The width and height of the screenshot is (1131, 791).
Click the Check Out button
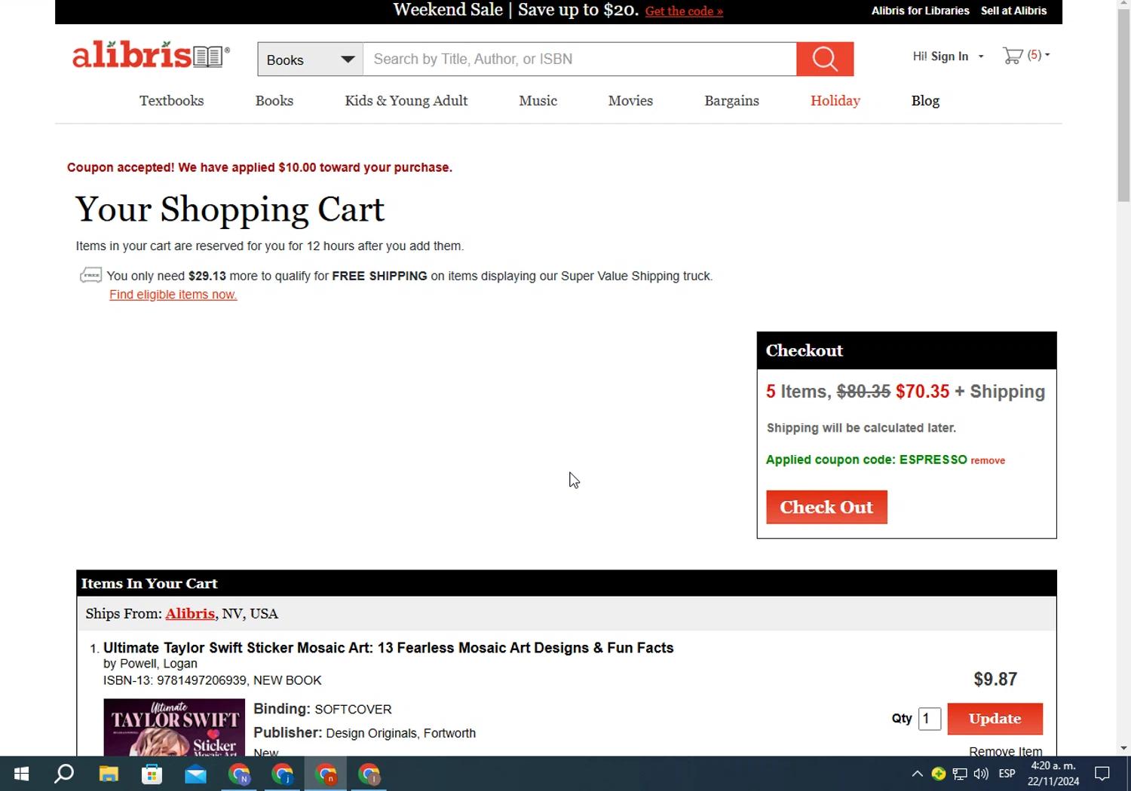[x=826, y=507]
